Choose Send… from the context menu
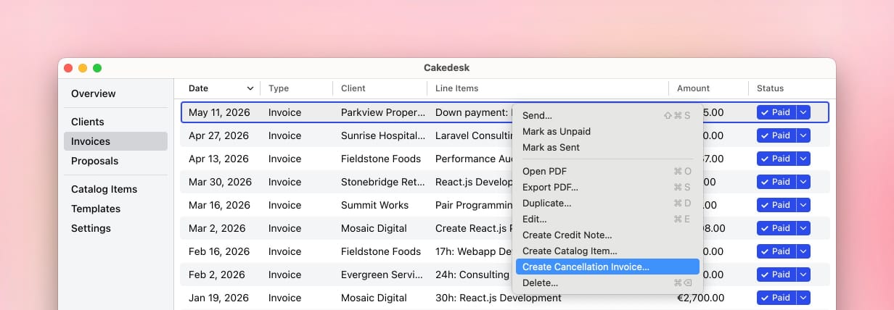 click(x=607, y=115)
